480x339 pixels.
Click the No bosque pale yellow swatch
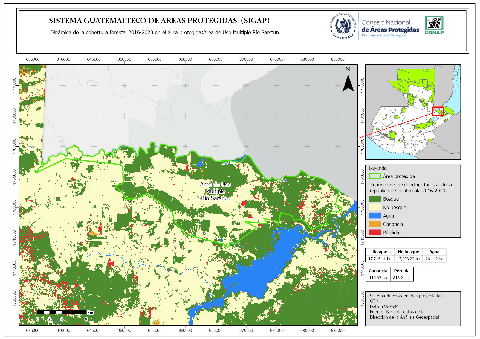374,208
